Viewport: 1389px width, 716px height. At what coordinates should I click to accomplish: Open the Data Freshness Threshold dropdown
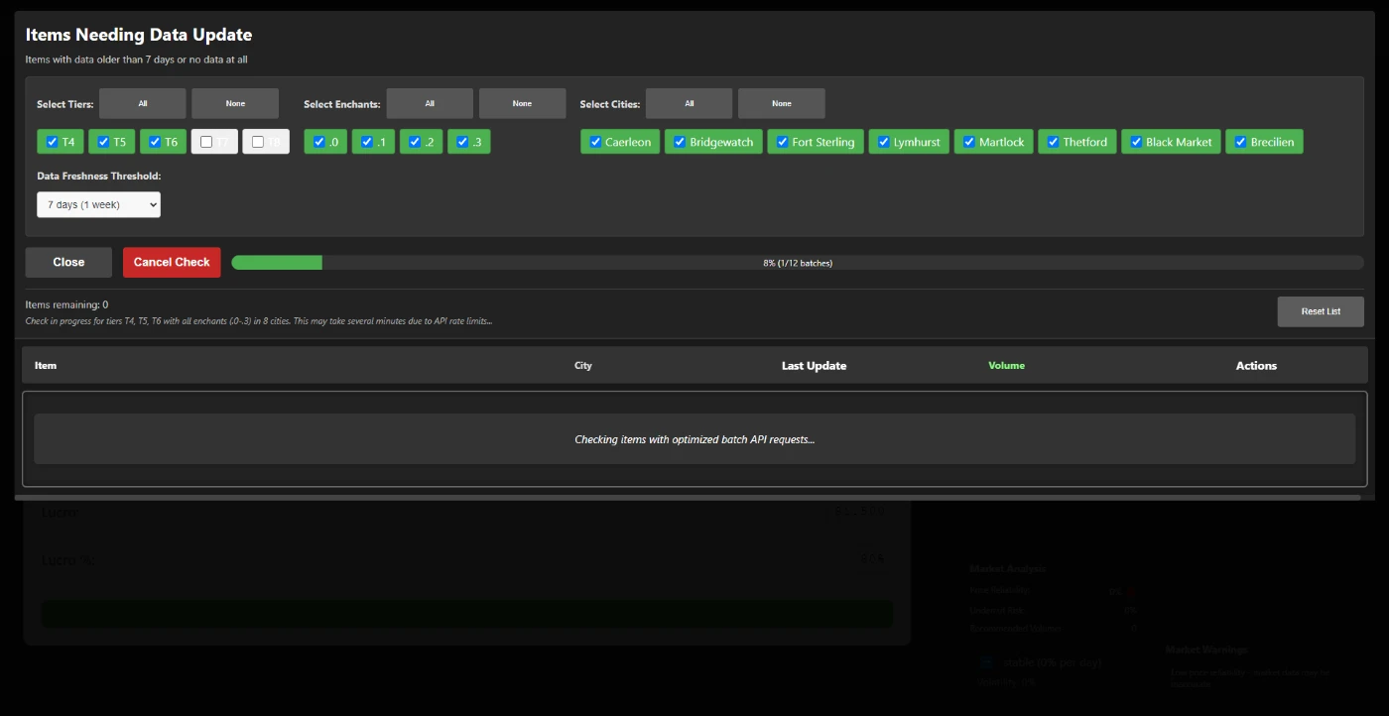98,204
